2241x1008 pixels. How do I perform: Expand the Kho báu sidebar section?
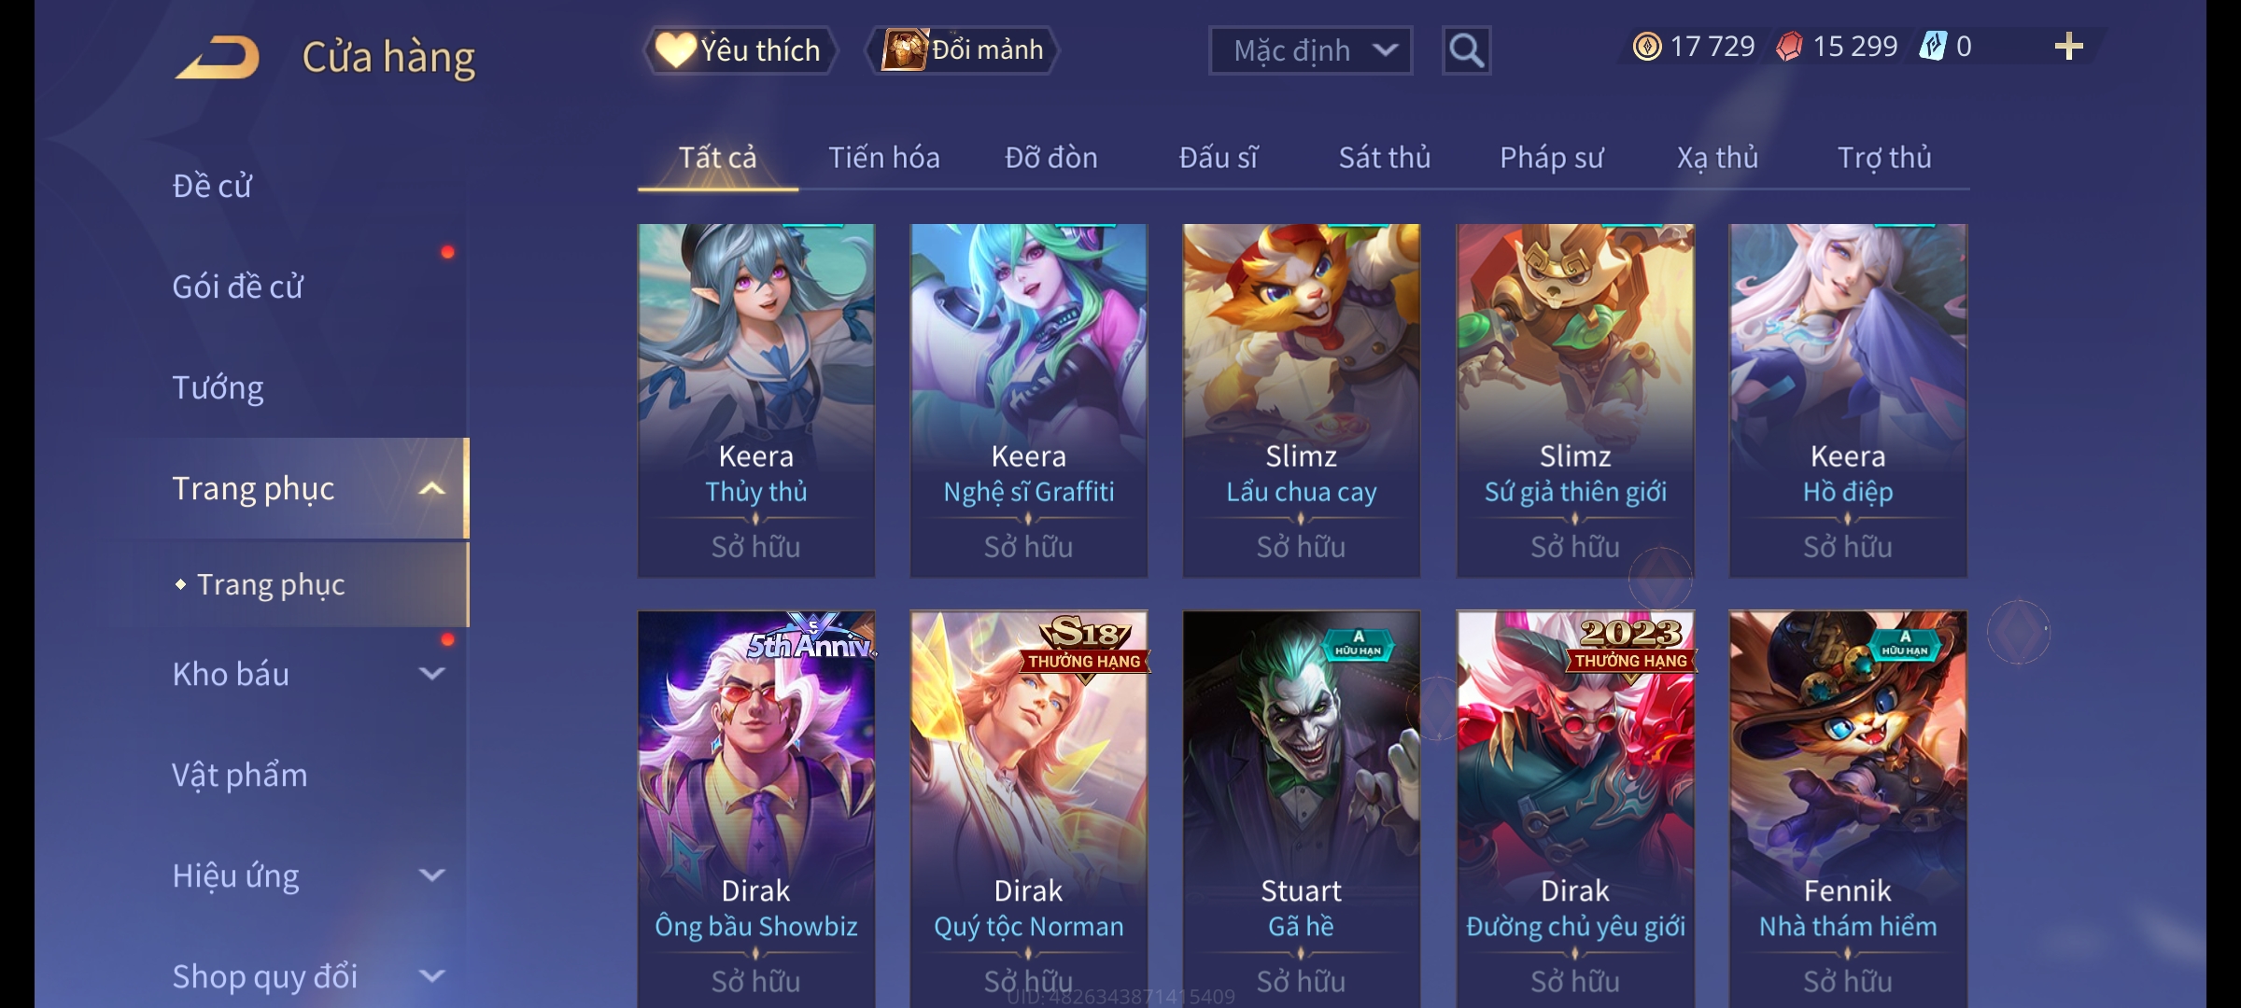431,674
